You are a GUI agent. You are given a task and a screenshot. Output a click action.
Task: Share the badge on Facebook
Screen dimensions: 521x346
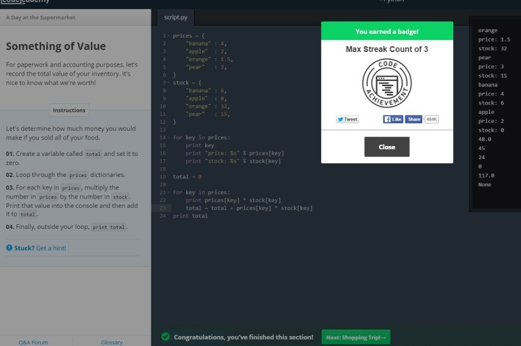tap(414, 119)
